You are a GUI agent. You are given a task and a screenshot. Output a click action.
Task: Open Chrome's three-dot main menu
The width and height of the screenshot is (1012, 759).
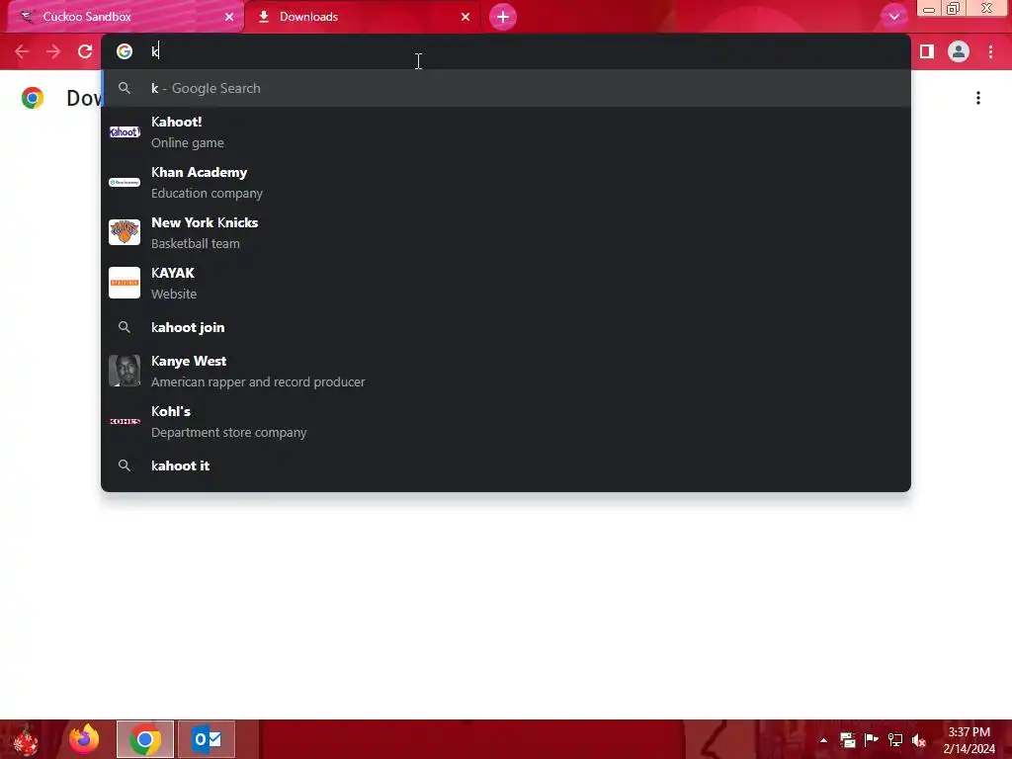coord(990,51)
